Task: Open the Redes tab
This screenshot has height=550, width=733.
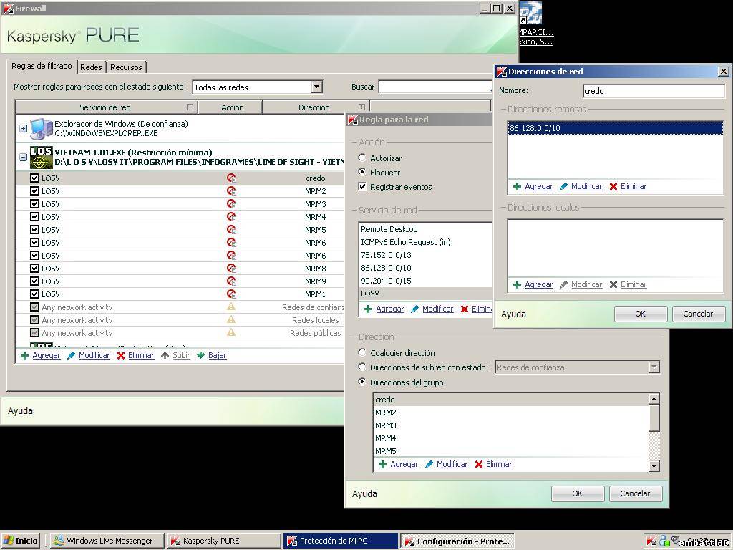Action: tap(91, 67)
